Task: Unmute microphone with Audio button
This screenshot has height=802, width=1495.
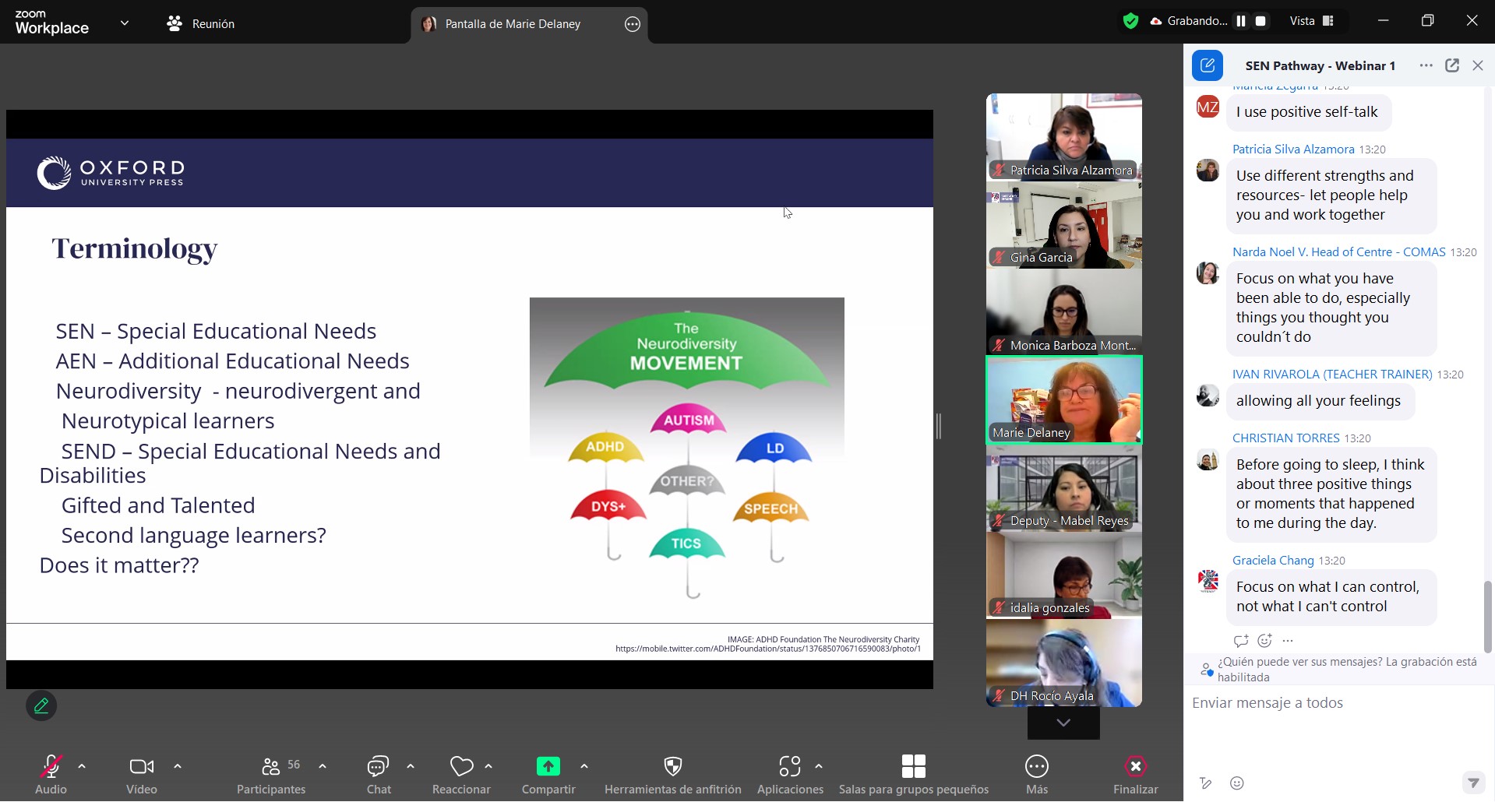Action: [51, 774]
